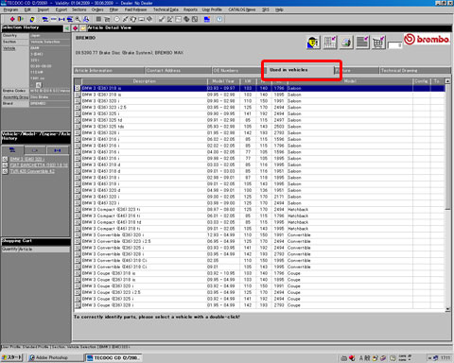Open the TVR Convertible history link
This screenshot has height=363, width=454.
(32, 171)
